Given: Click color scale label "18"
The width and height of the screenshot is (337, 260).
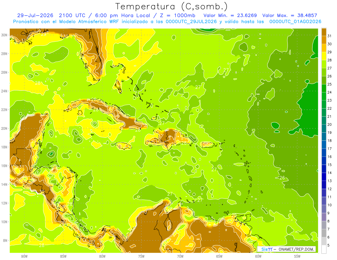Looking at the screenshot, I should [x=330, y=141].
